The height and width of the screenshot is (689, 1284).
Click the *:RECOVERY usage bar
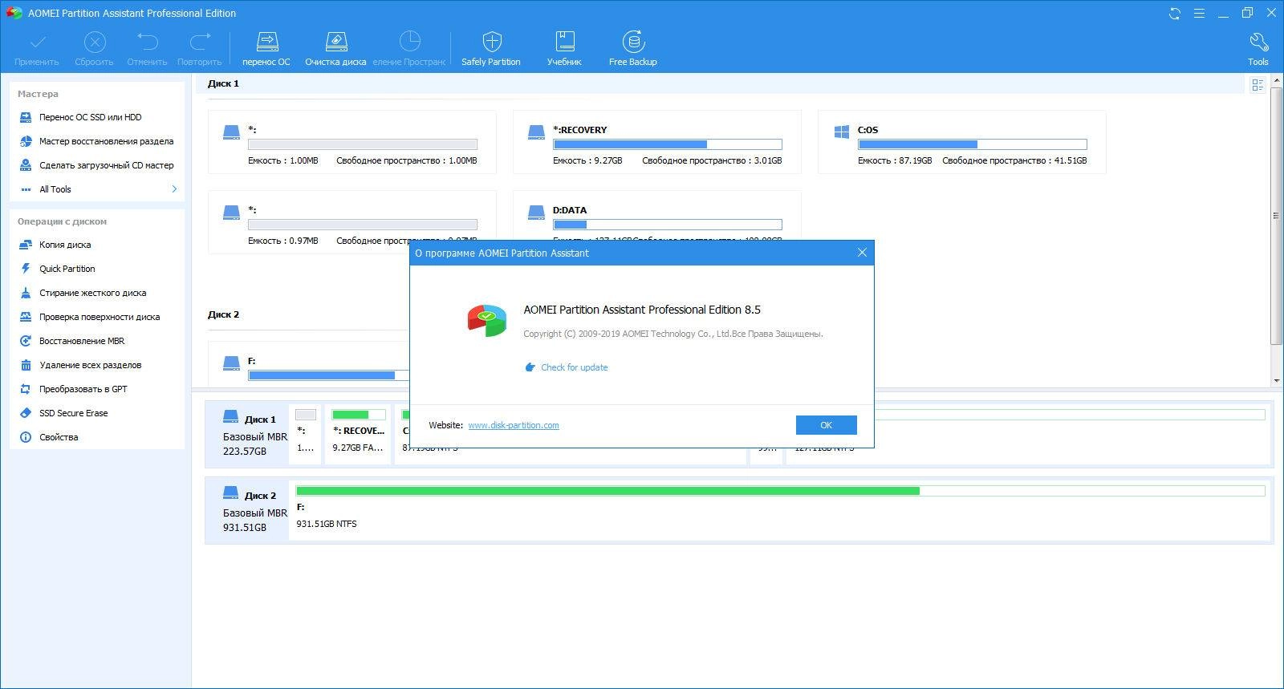(667, 144)
